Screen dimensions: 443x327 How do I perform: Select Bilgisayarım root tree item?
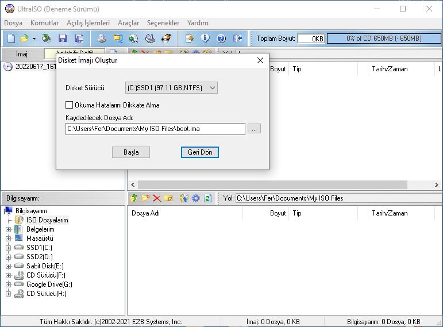(x=31, y=211)
